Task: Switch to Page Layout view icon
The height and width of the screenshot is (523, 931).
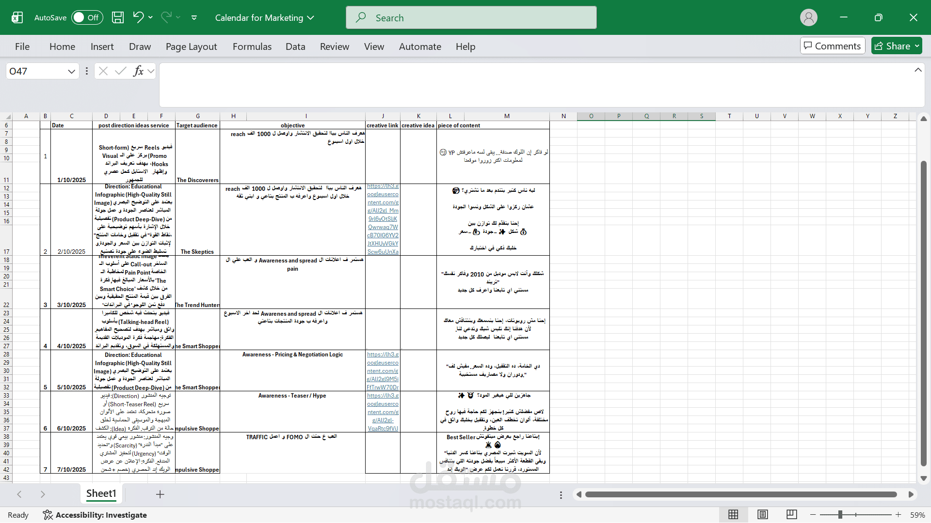Action: (x=763, y=515)
